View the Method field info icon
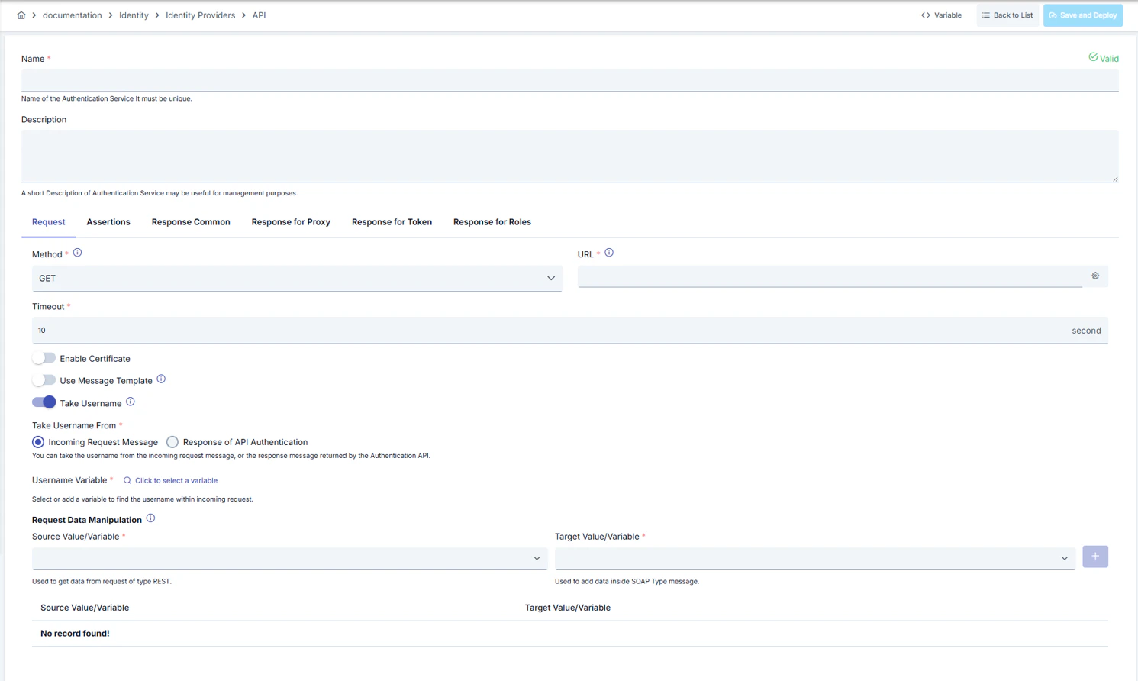 77,253
